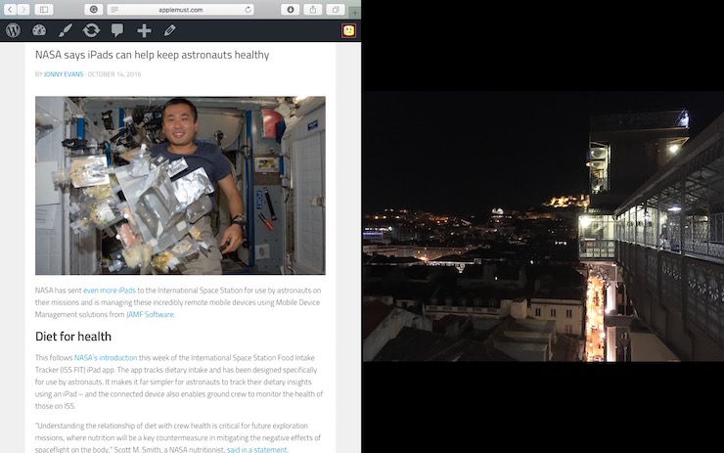Open the Reader view icon in address bar

point(114,10)
